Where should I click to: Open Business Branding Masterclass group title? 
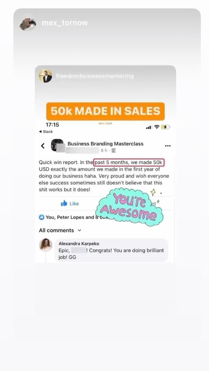tap(105, 144)
